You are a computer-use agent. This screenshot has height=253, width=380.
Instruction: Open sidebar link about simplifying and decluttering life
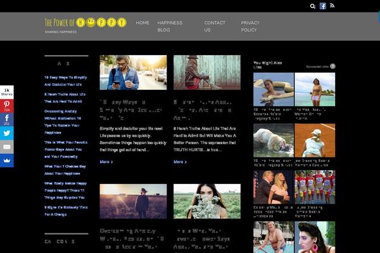pos(65,81)
